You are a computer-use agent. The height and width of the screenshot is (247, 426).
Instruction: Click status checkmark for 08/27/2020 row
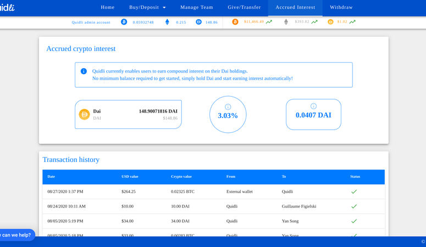(x=354, y=192)
